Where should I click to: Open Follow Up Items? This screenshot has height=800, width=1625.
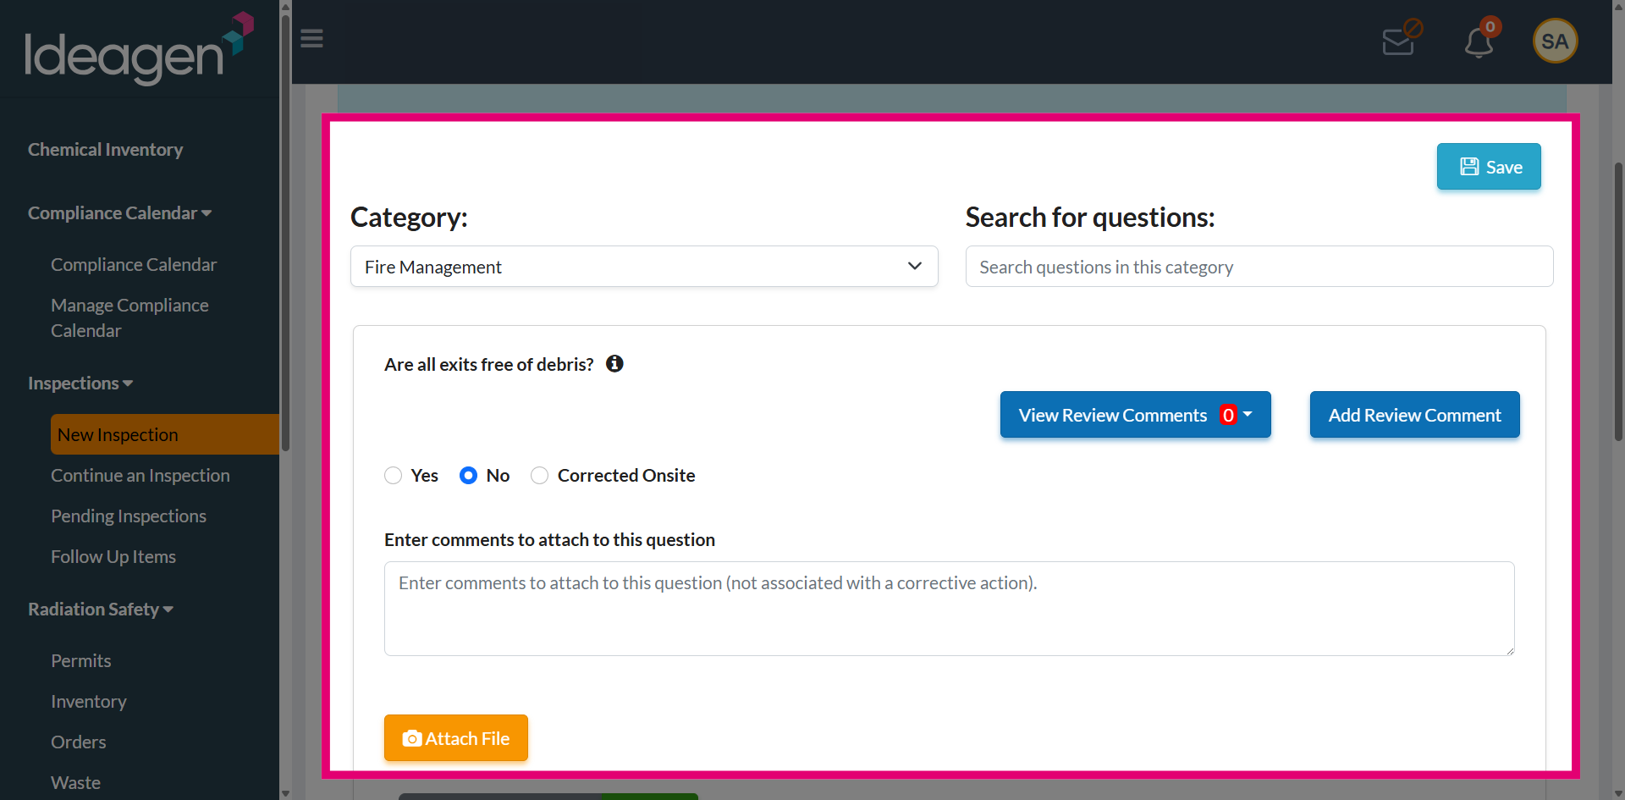click(x=113, y=556)
